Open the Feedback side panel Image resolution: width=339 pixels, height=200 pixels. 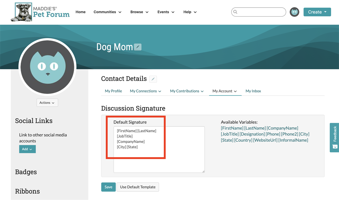pos(334,137)
